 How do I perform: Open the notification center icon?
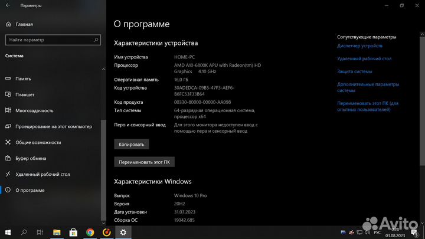coord(414,233)
